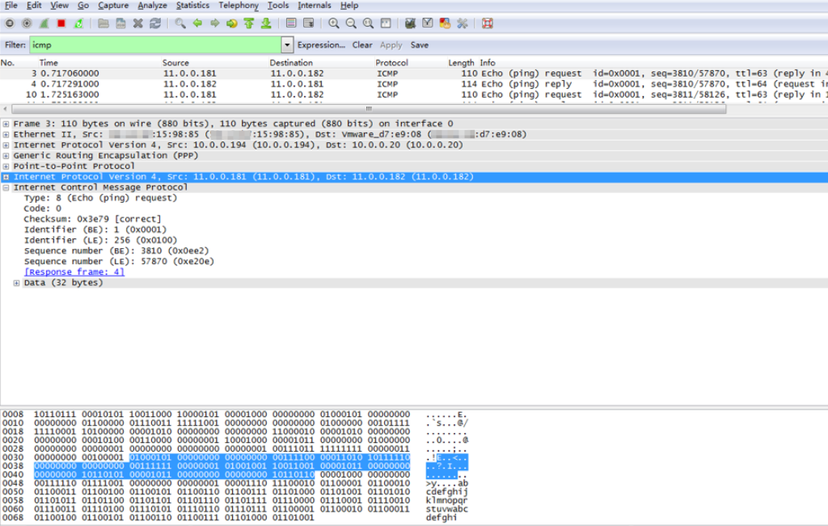Stop the running capture with the red square
This screenshot has width=828, height=526.
(61, 23)
